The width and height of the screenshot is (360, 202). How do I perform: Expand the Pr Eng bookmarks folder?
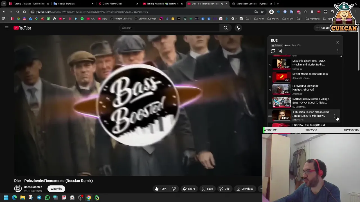pyautogui.click(x=288, y=19)
